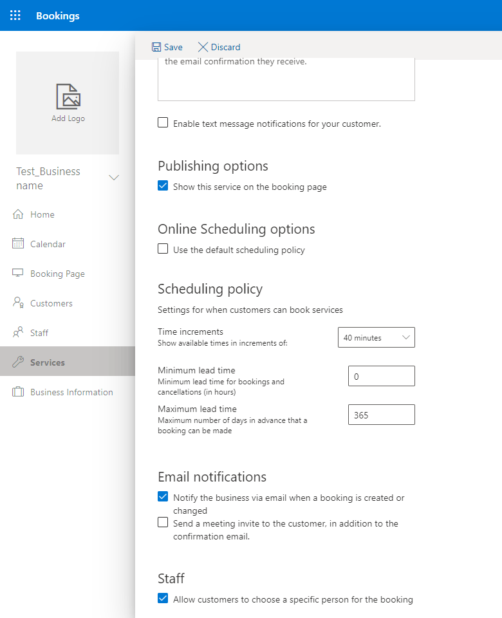This screenshot has height=618, width=502.
Task: Click 'Show available times in increments of:' text
Action: point(223,343)
